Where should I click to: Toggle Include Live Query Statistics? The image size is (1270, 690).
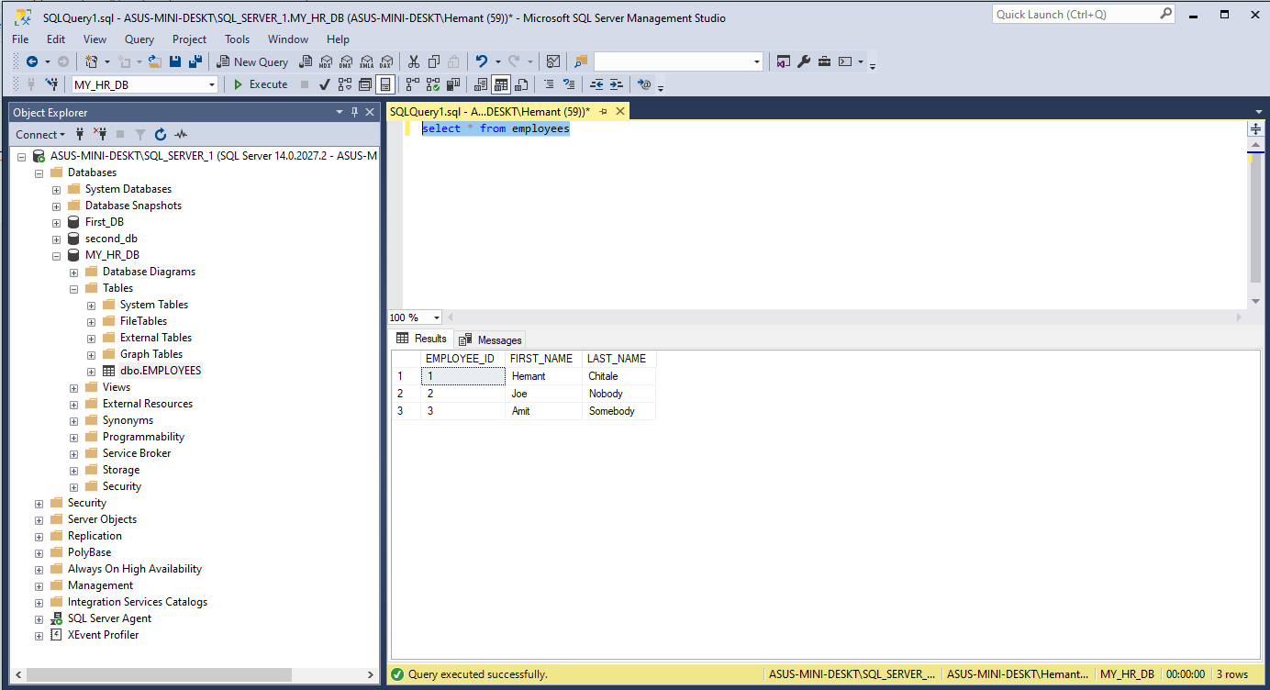point(432,84)
